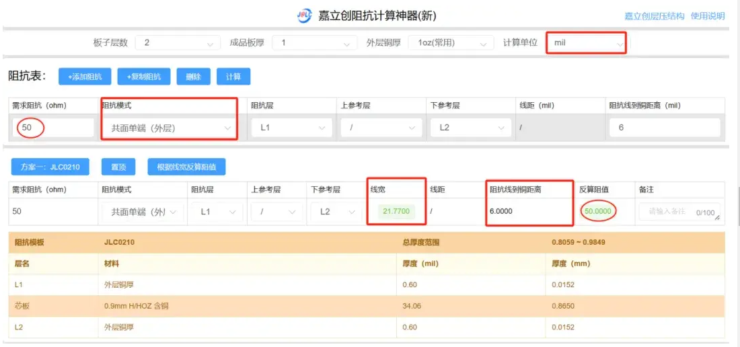Click the page title 嘉立创阻抗计算神器(新)
Viewport: 740px width, 347px height.
[x=377, y=16]
